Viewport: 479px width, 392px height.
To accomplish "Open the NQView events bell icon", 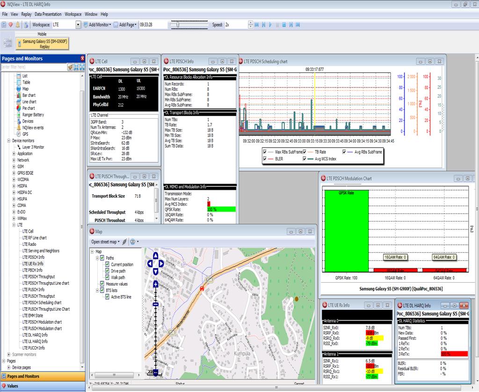I will click(19, 128).
